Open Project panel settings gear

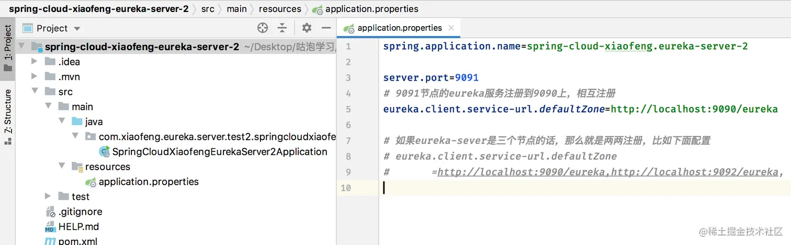tap(307, 28)
